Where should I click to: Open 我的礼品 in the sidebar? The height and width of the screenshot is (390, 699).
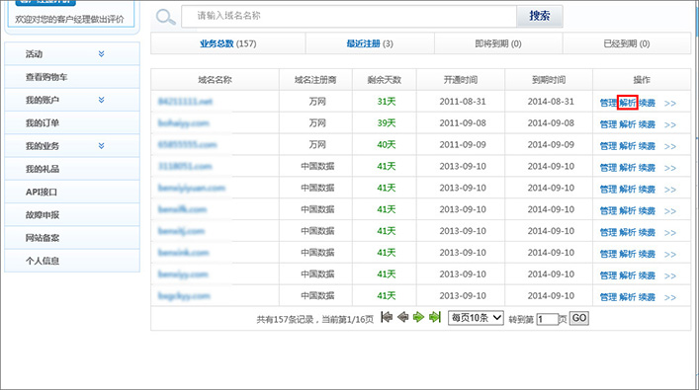tap(72, 169)
